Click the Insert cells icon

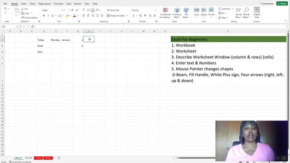tap(196, 10)
